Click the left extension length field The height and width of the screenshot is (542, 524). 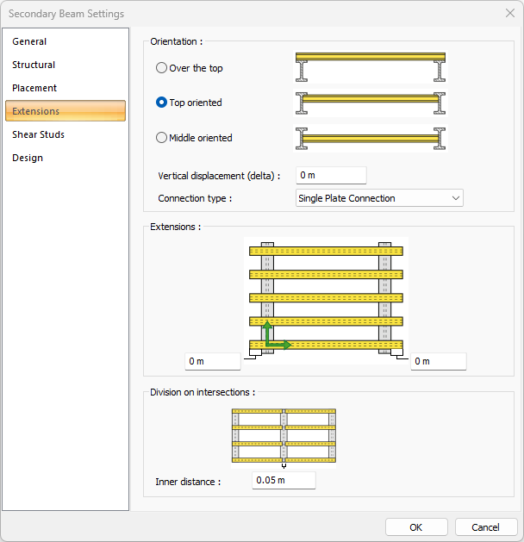tap(213, 362)
